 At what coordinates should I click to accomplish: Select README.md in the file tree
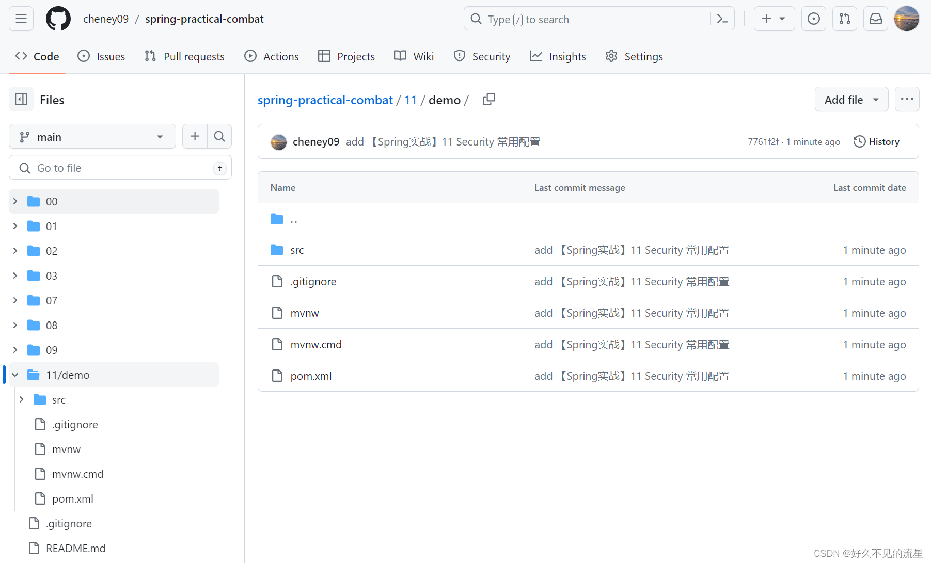(75, 548)
